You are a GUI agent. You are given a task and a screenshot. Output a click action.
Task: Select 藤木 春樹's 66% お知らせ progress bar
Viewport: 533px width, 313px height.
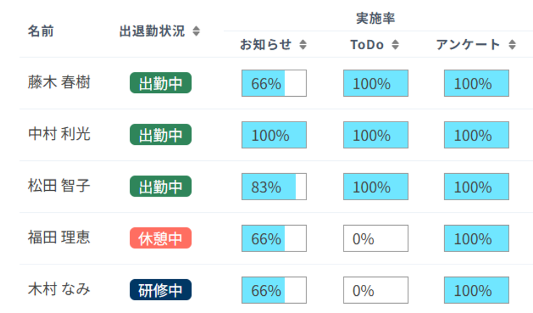point(274,84)
